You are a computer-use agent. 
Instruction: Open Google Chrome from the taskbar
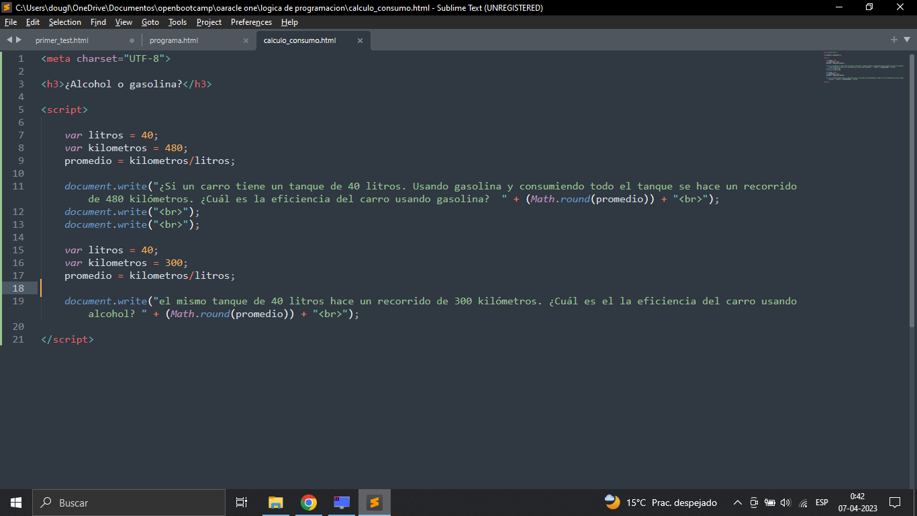309,503
